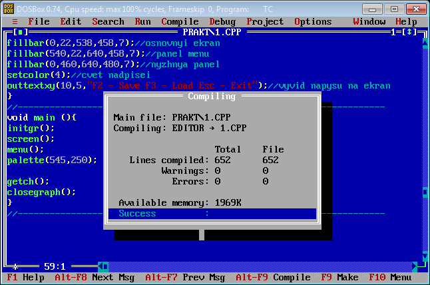
Task: Click vertical scrollbar down arrow
Action: pyautogui.click(x=425, y=256)
